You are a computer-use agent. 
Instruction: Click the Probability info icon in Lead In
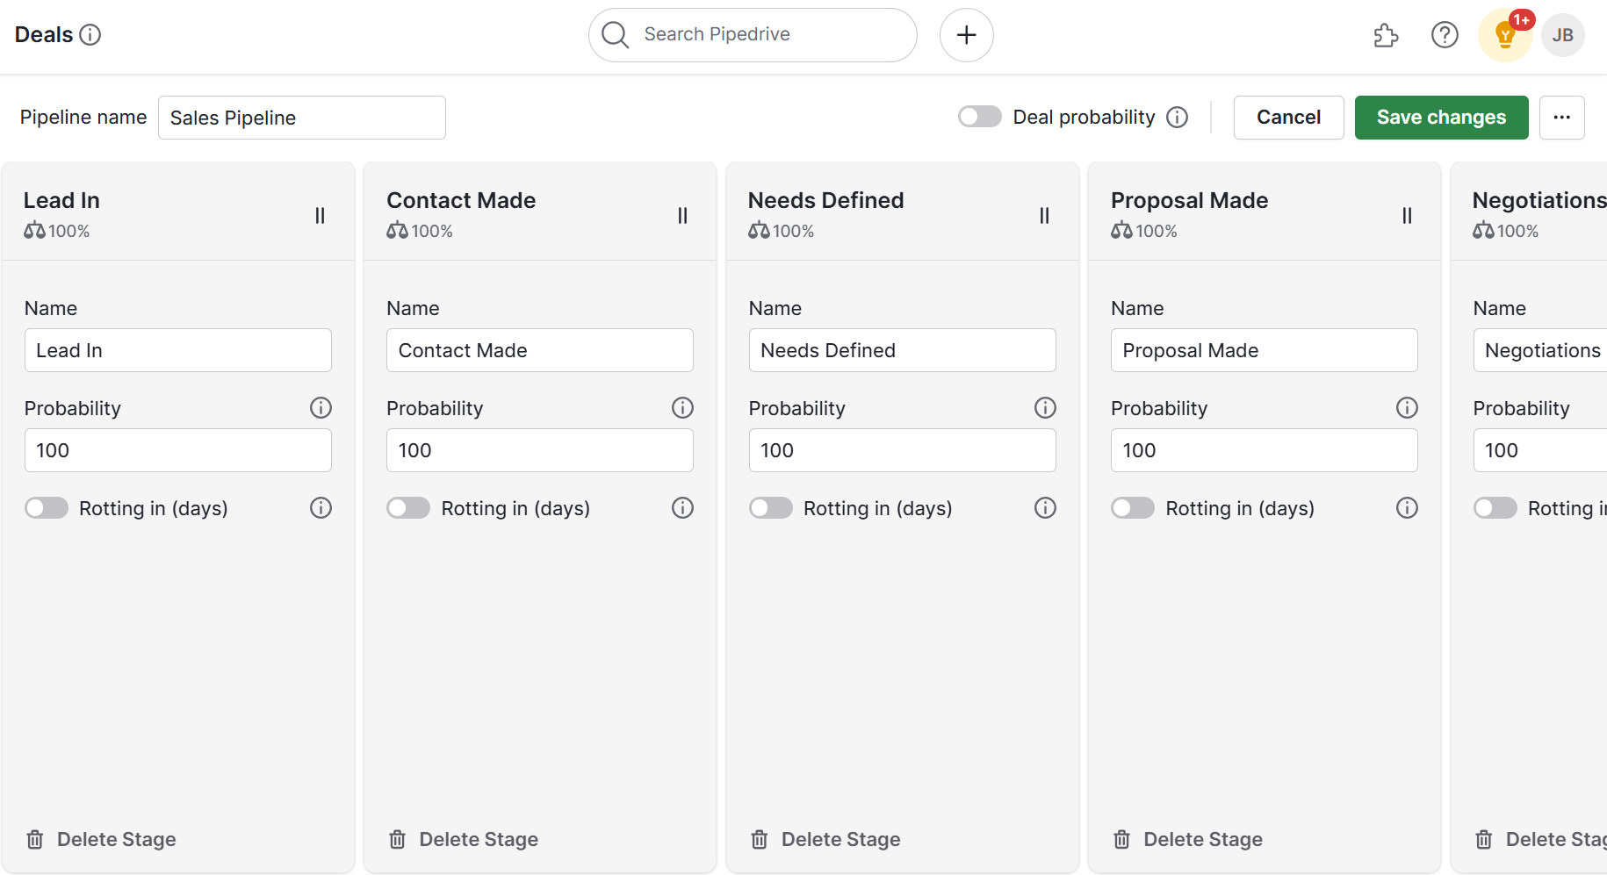click(321, 407)
